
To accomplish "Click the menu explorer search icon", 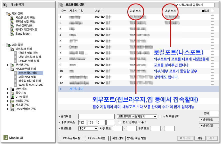I will point(5,5).
